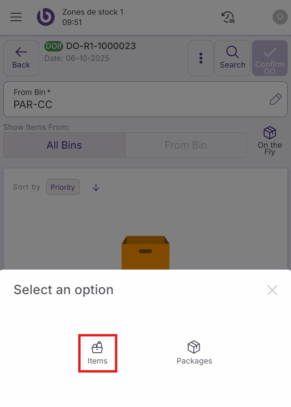Choose the Packages option
This screenshot has width=291, height=407.
pos(194,354)
